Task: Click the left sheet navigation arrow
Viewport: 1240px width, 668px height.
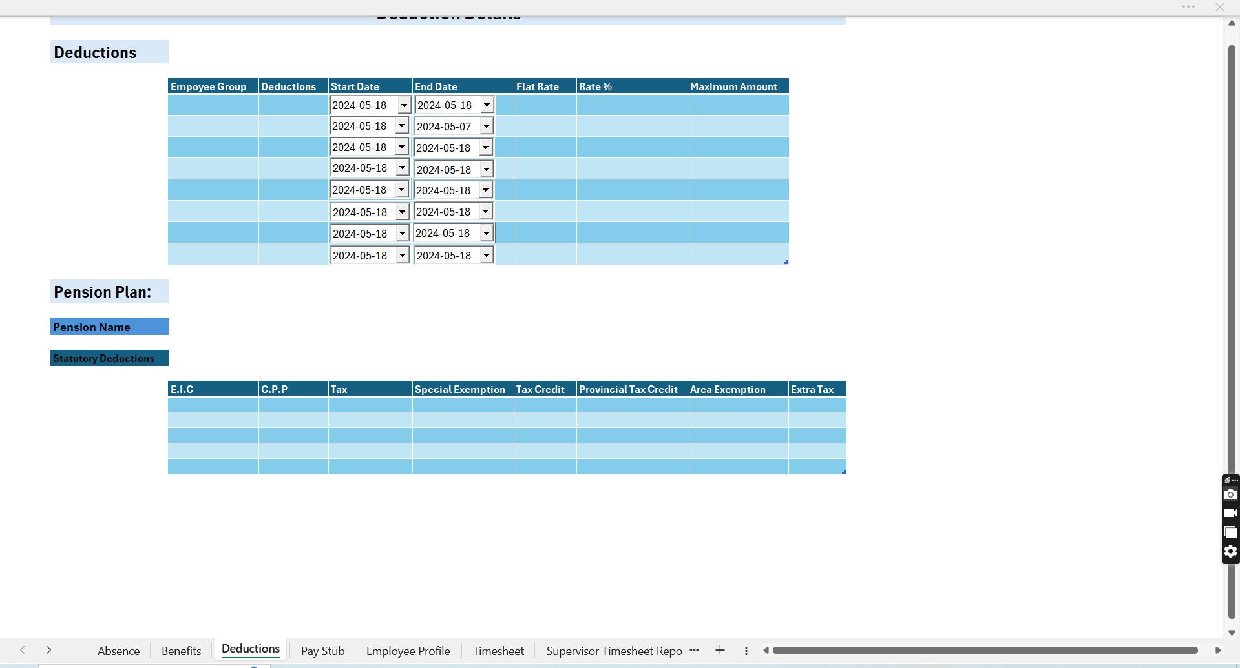Action: point(22,650)
